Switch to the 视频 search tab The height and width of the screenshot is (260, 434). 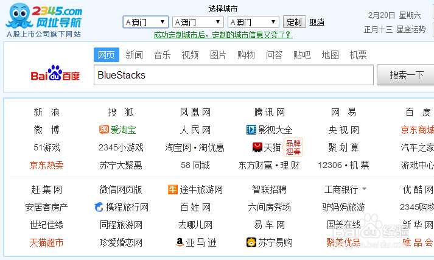190,55
